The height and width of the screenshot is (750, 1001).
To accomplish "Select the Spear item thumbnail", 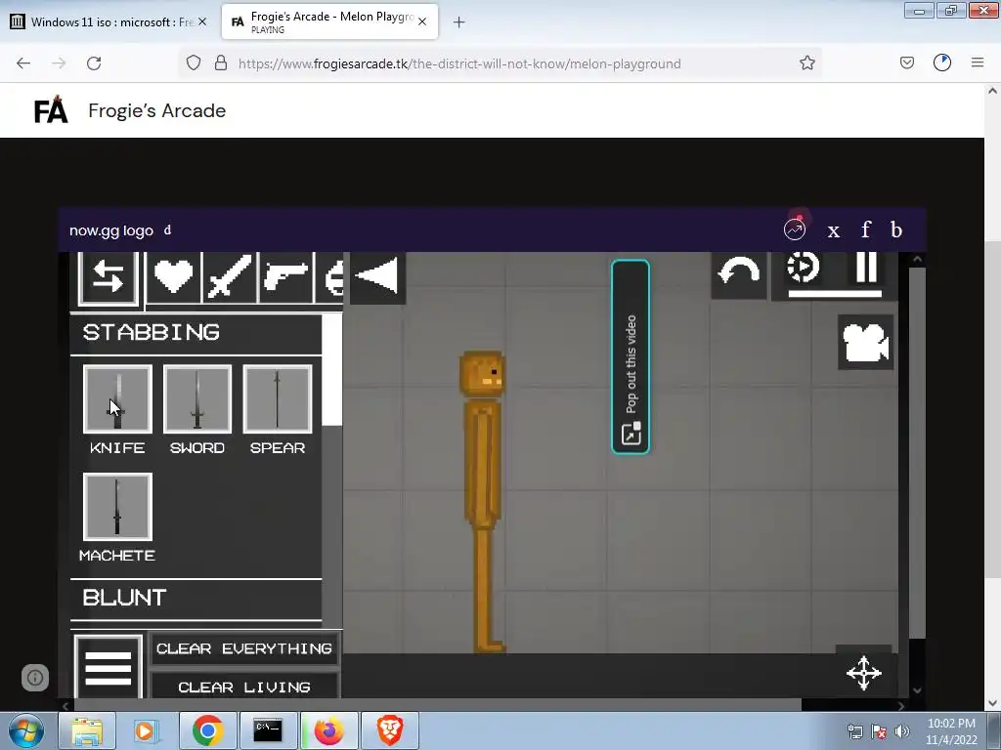I will point(277,399).
